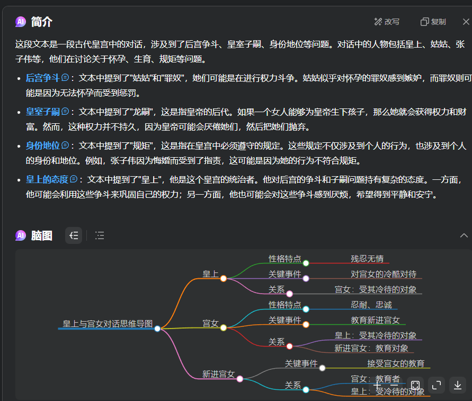Zoom in using the plus control on the canvas

(x=377, y=385)
